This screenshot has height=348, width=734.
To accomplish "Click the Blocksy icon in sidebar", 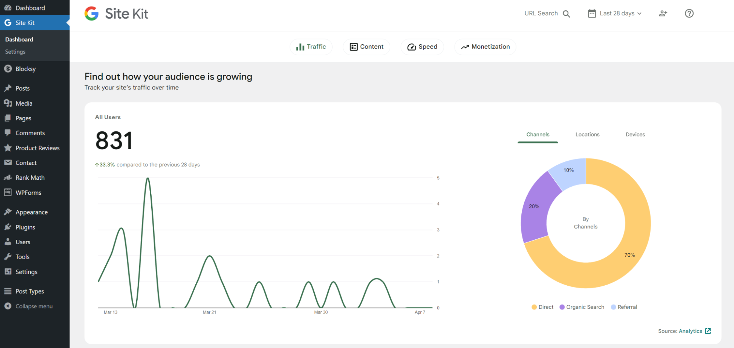I will coord(8,69).
